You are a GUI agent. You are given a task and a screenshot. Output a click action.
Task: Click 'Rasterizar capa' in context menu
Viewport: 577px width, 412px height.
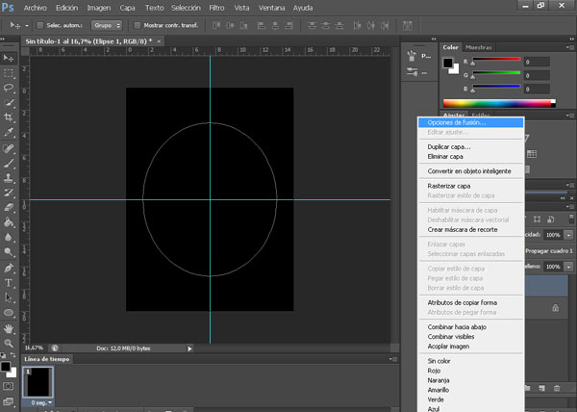point(449,186)
